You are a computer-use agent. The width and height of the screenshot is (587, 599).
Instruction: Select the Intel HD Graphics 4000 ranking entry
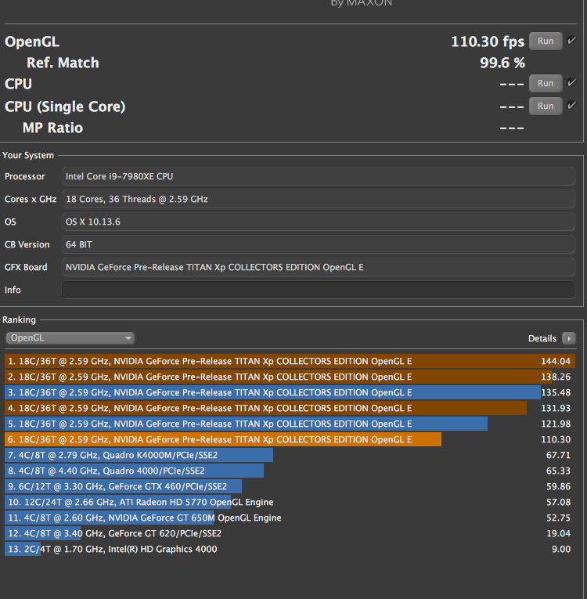(290, 550)
